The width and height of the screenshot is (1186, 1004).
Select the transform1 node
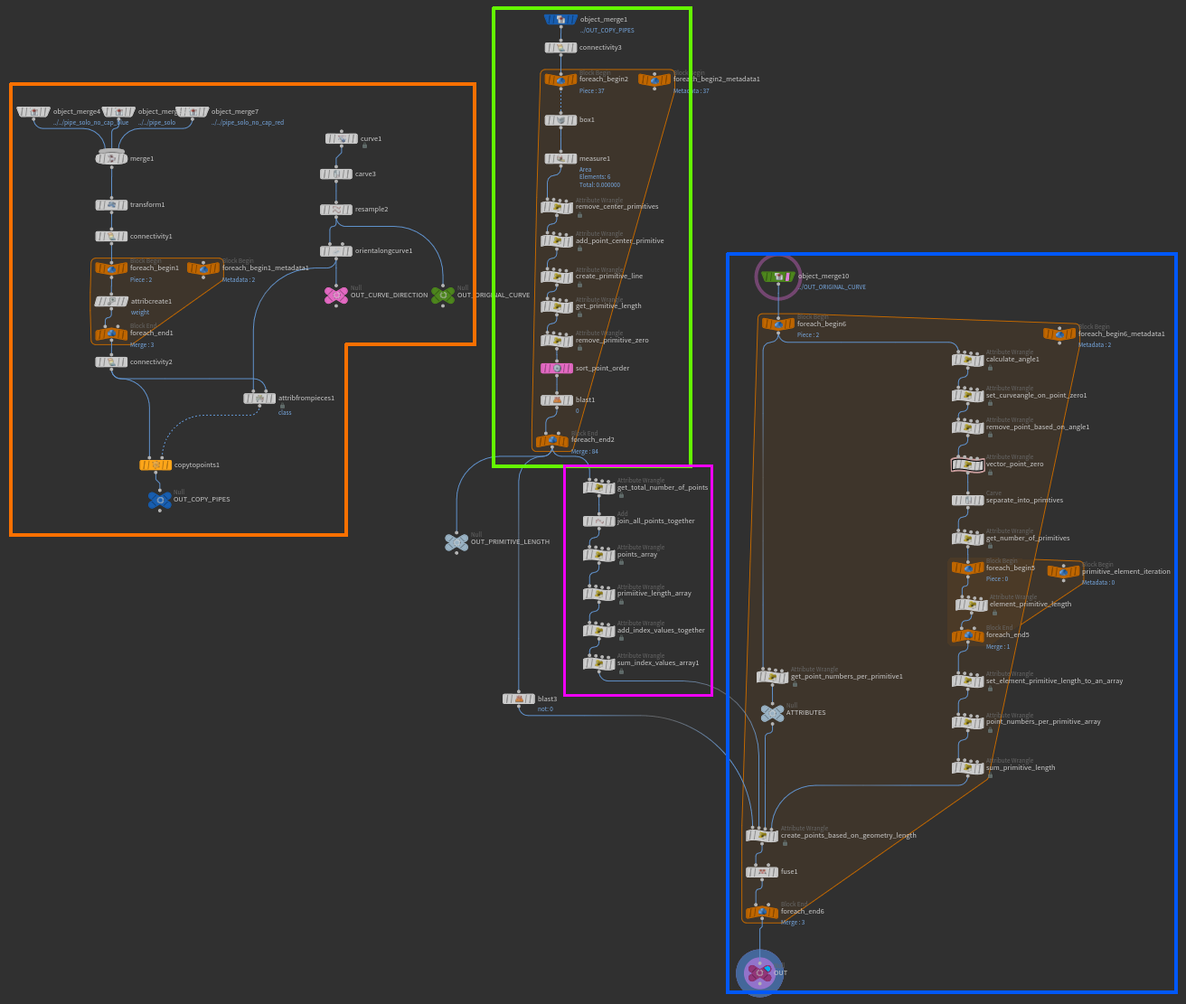(x=111, y=205)
